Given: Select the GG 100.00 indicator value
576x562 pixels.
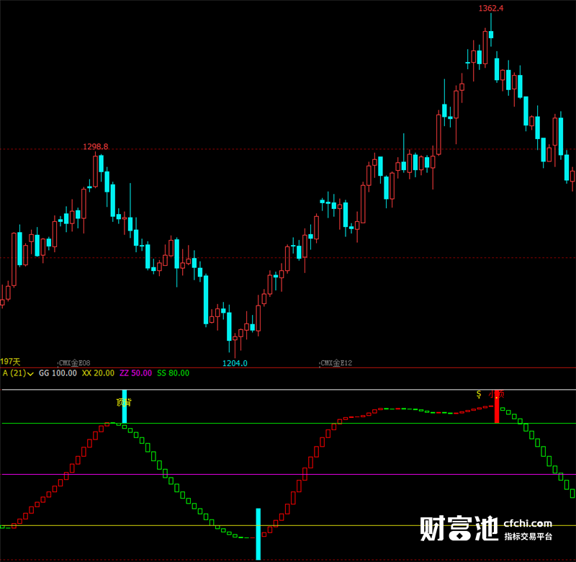Looking at the screenshot, I should [58, 373].
